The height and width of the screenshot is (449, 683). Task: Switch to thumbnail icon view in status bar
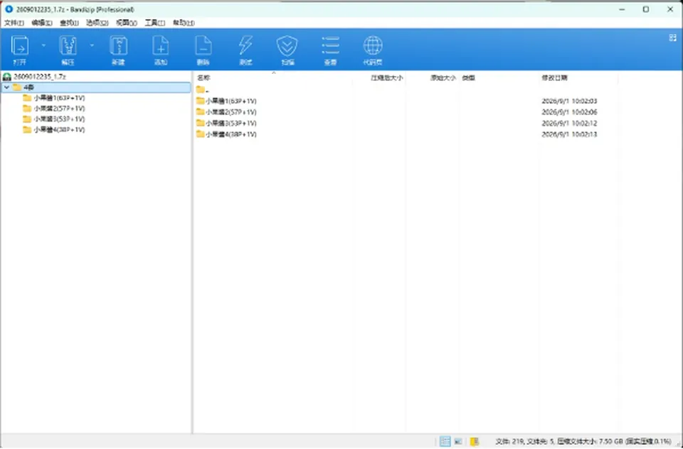pyautogui.click(x=458, y=441)
